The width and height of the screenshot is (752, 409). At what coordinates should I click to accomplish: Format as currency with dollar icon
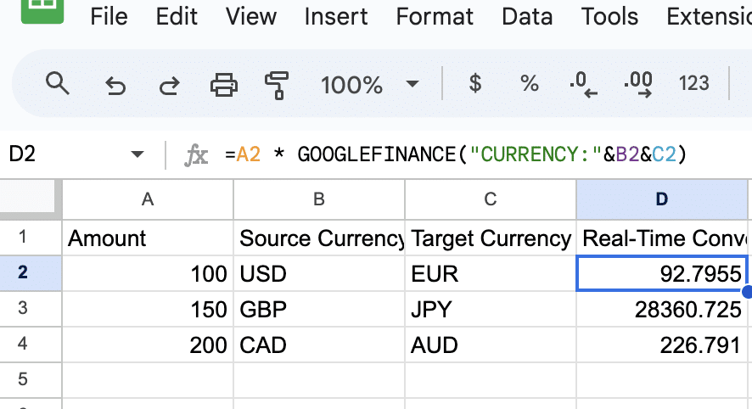tap(474, 83)
